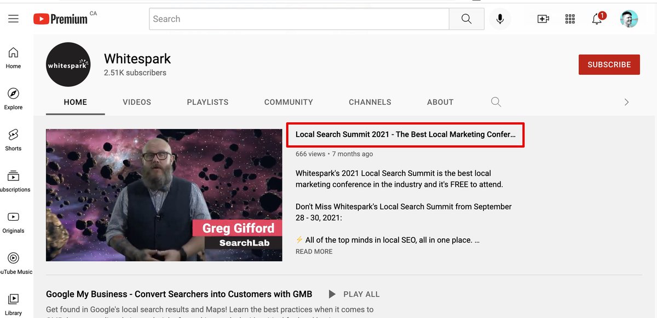The image size is (657, 318).
Task: Expand description with READ MORE
Action: click(314, 251)
